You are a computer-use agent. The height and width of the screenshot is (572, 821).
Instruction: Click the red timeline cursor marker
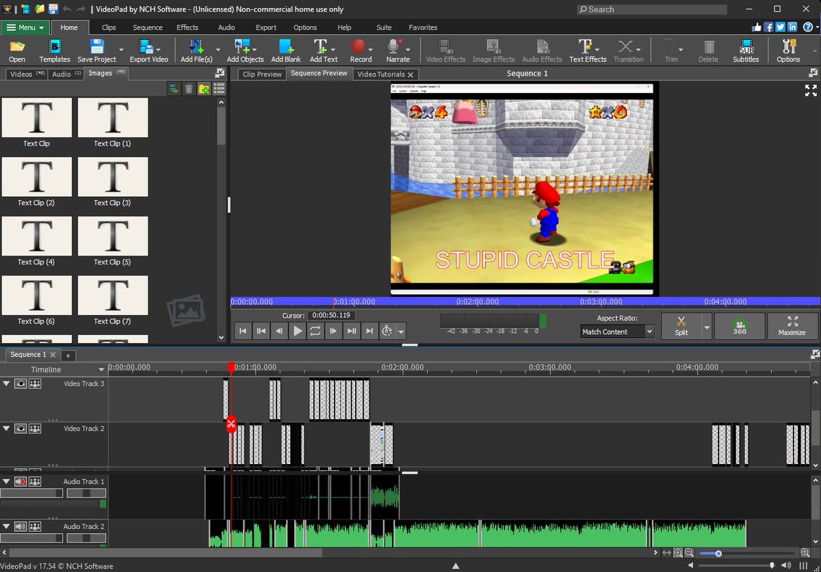coord(231,368)
